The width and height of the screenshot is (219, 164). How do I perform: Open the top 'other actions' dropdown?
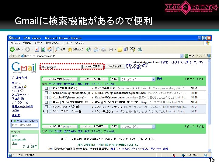[x=138, y=79]
